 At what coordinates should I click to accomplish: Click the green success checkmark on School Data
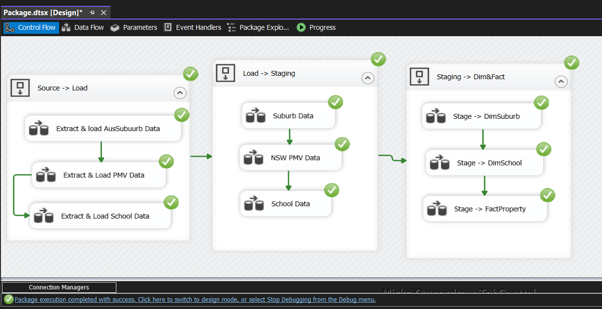[332, 191]
